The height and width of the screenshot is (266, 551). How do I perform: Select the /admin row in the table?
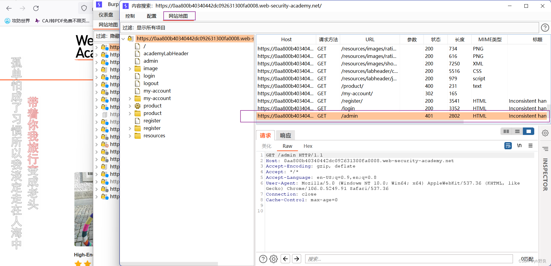coord(402,116)
